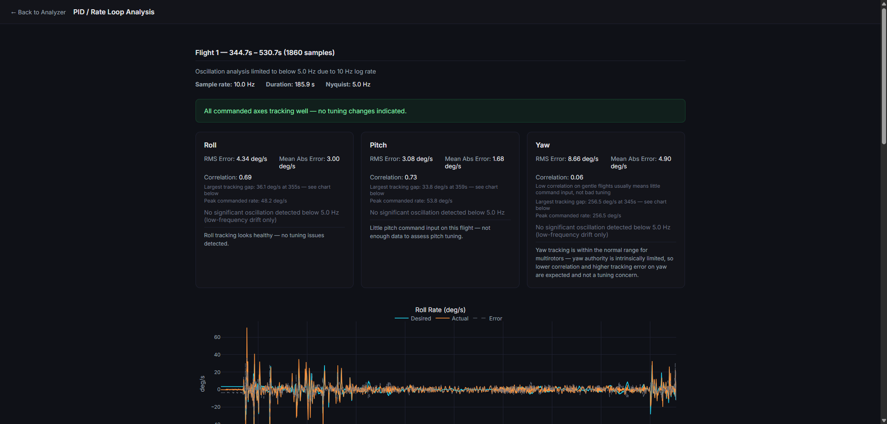Screen dimensions: 887x424
Task: Click the Pitch 'RMS Error: 3.08 deg/s' value
Action: click(x=401, y=159)
